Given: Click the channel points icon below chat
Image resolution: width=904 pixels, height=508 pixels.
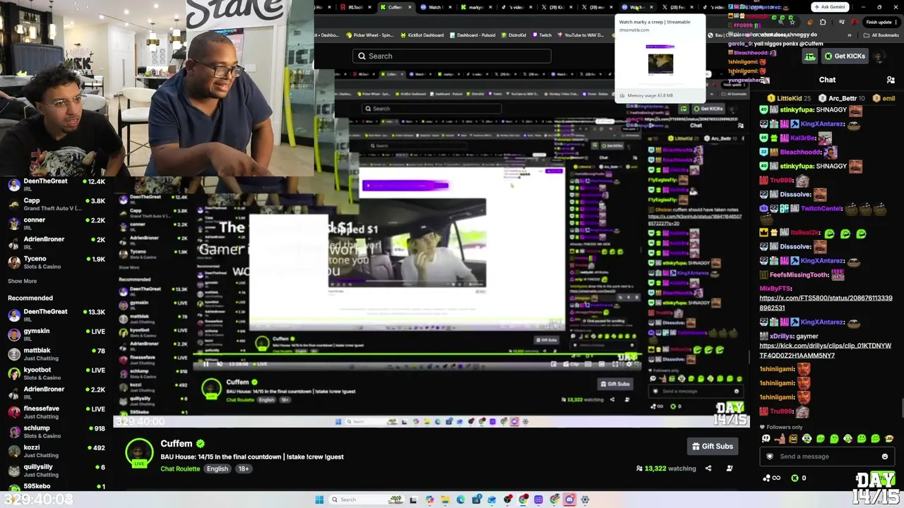Looking at the screenshot, I should point(770,478).
